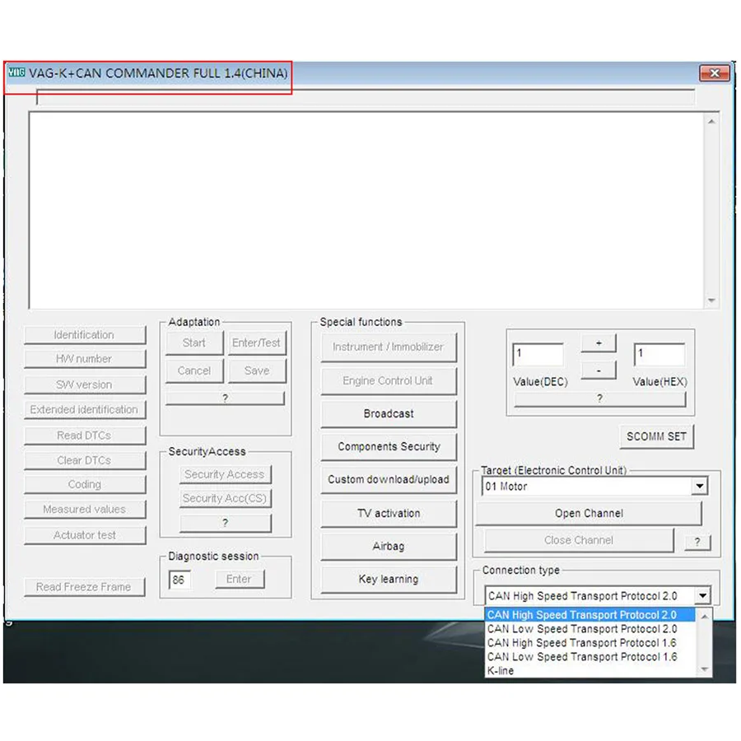The image size is (741, 741).
Task: Start TV activation function
Action: 389,513
